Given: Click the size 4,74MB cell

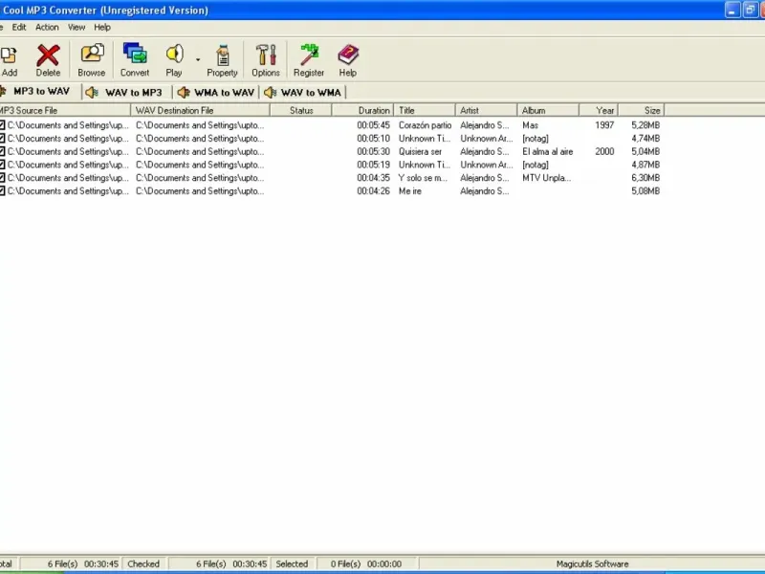Looking at the screenshot, I should pyautogui.click(x=645, y=139).
